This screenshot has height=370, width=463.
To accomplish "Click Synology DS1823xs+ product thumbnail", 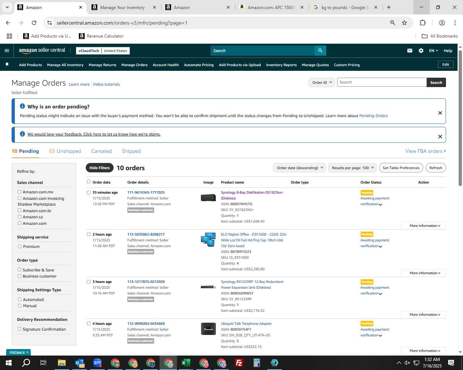I will click(208, 197).
